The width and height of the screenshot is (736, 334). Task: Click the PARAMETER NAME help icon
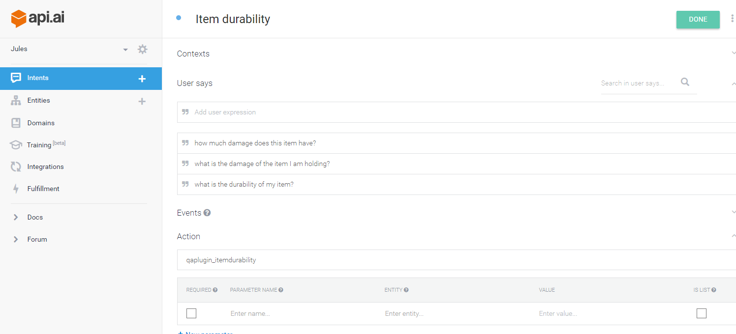click(x=281, y=290)
